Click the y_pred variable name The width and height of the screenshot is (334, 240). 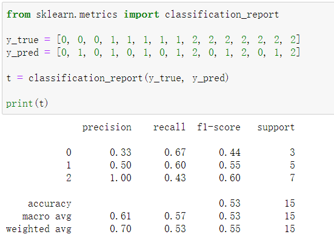(22, 53)
